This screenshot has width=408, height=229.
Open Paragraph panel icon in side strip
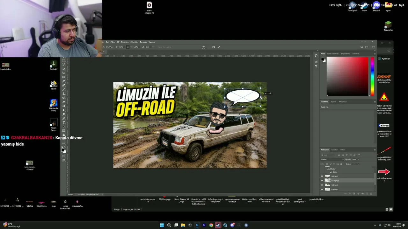click(316, 66)
